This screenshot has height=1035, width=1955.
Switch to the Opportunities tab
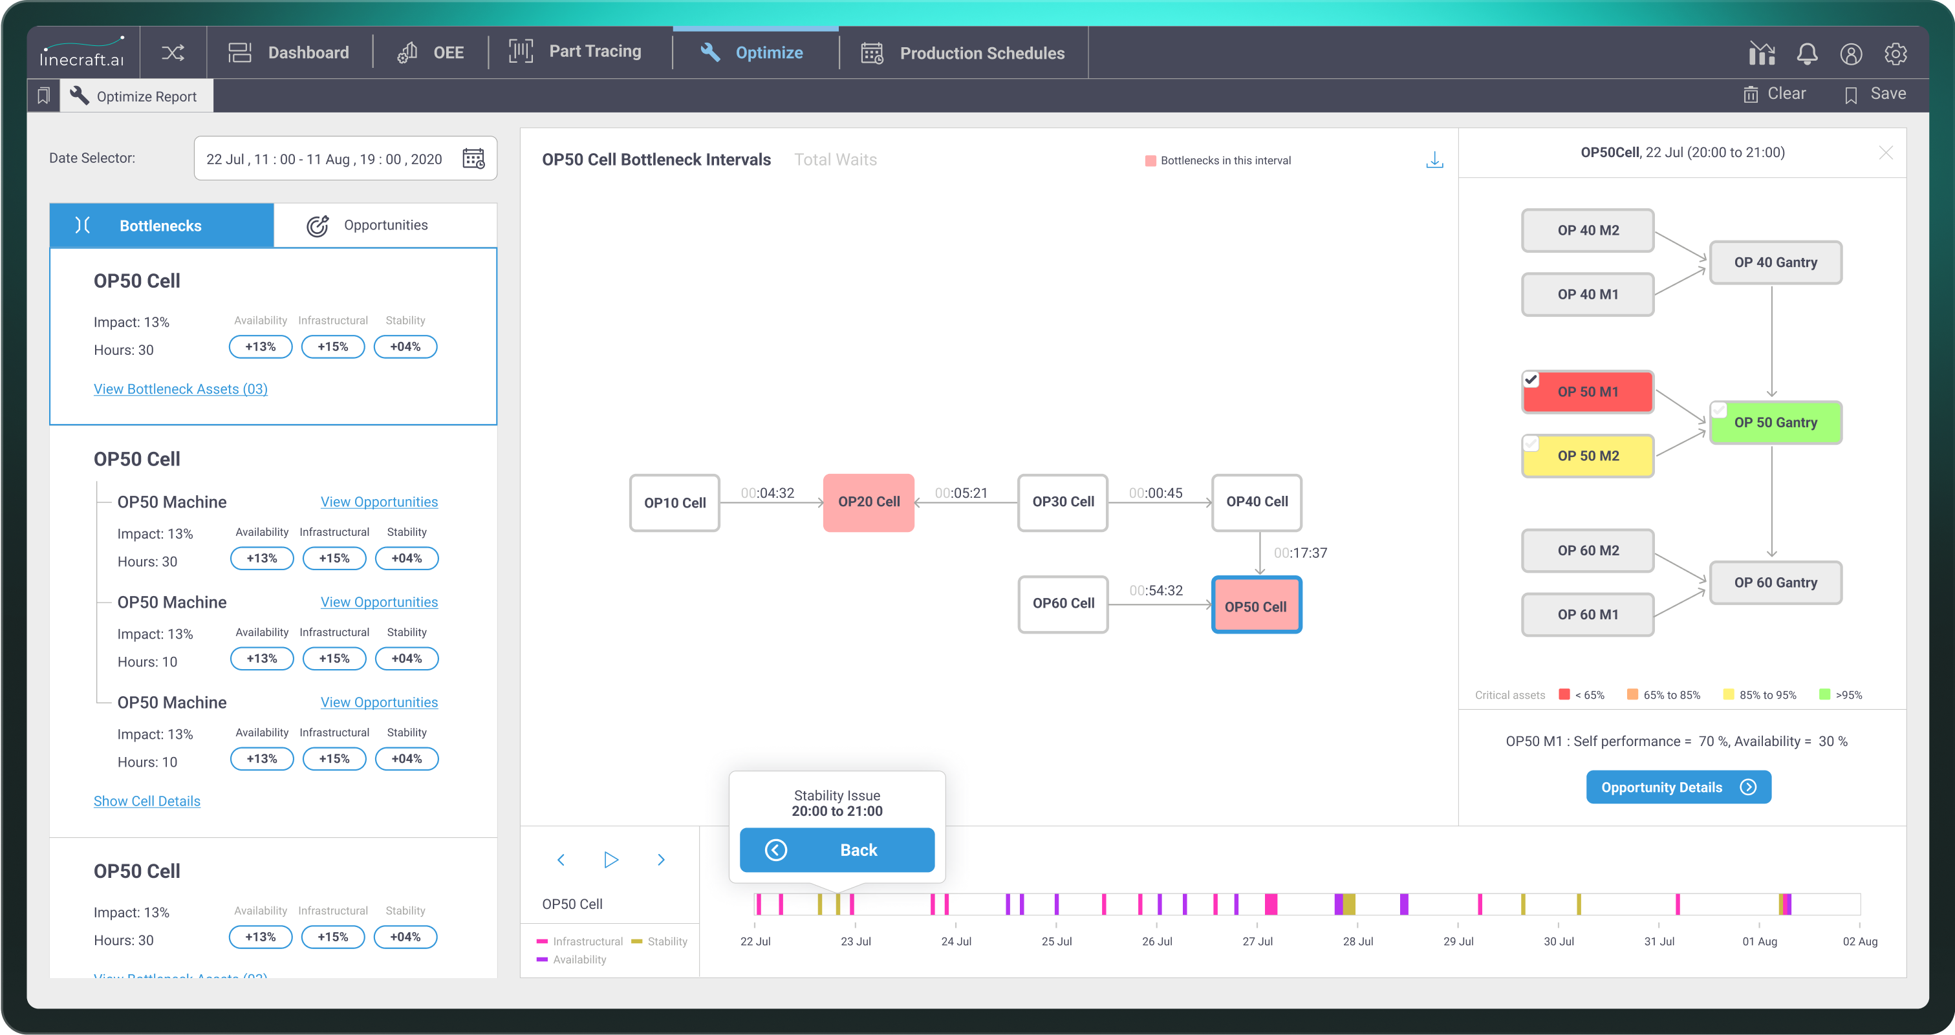[385, 226]
